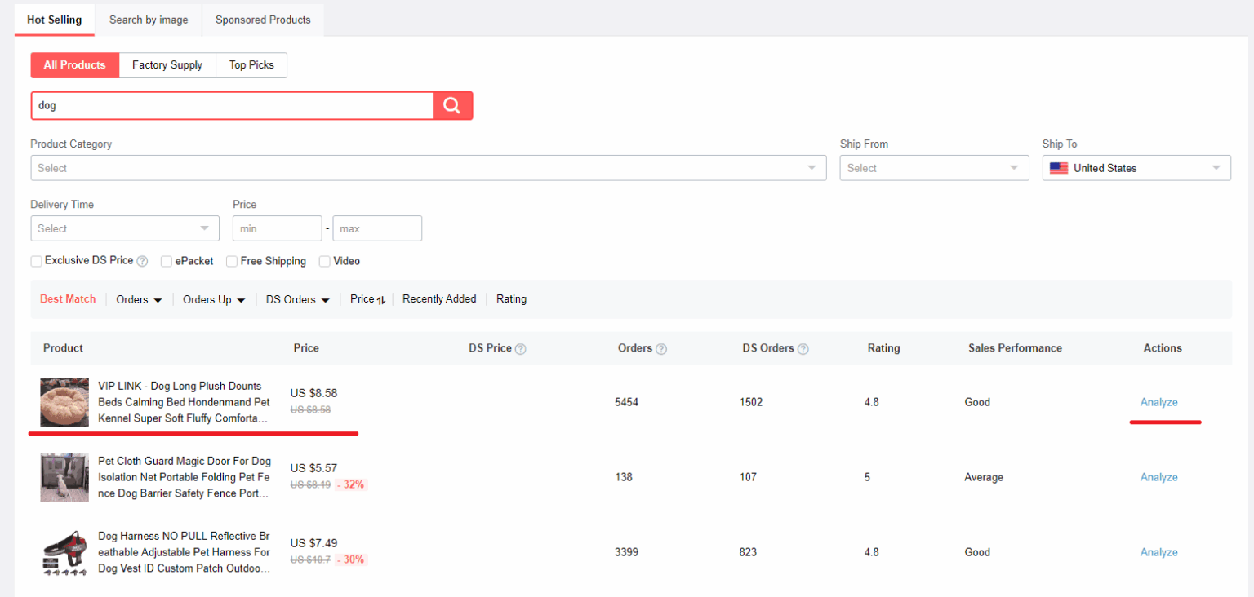The image size is (1254, 597).
Task: Expand the Product Category dropdown
Action: 428,168
